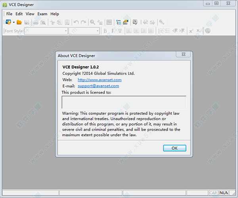Close the About VCE Designer dialog
This screenshot has width=238, height=198.
tap(183, 54)
